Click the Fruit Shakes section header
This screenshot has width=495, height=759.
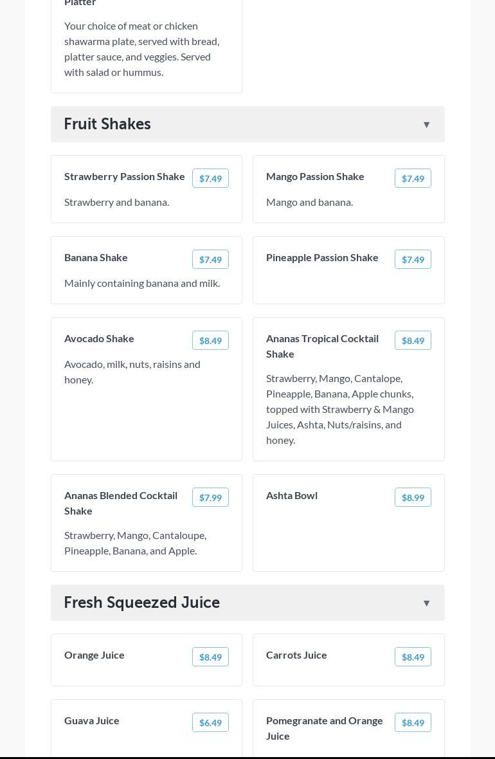point(107,124)
